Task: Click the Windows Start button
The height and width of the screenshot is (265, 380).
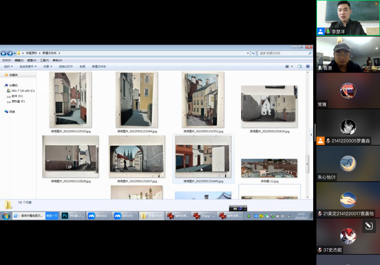Action: tap(6, 216)
